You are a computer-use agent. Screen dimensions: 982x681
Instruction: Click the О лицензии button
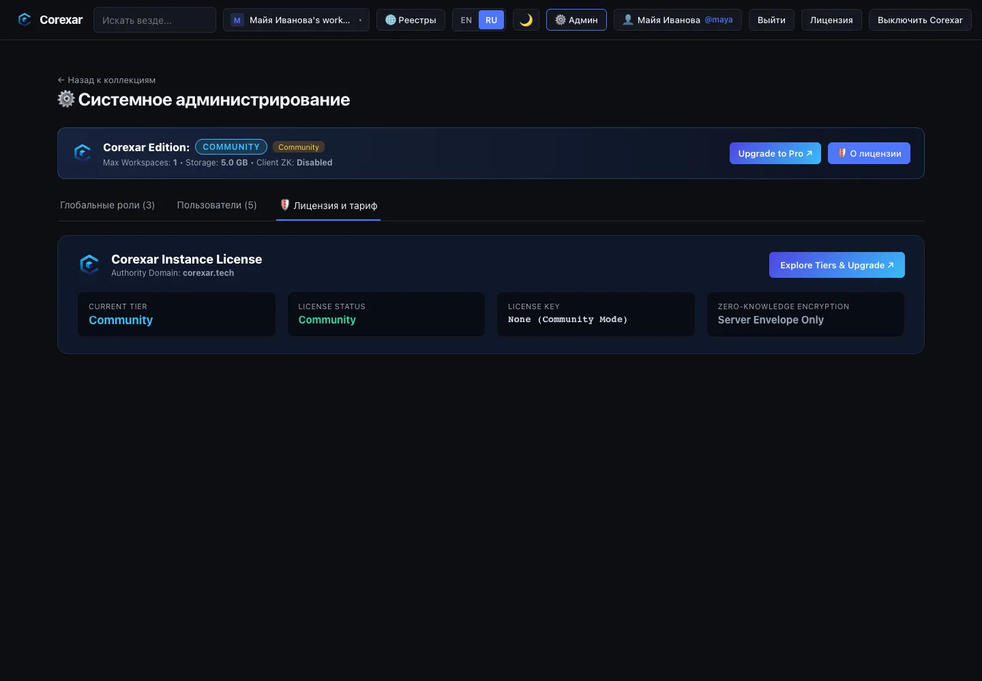point(869,153)
